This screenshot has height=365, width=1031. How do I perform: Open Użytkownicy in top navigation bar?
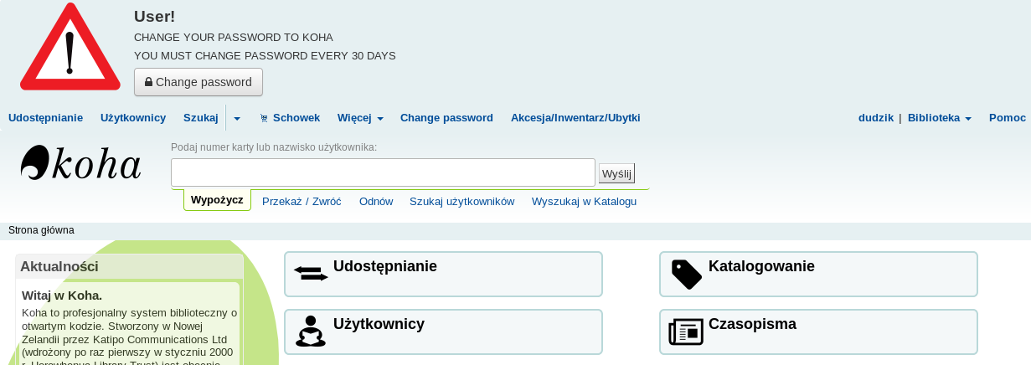point(133,118)
